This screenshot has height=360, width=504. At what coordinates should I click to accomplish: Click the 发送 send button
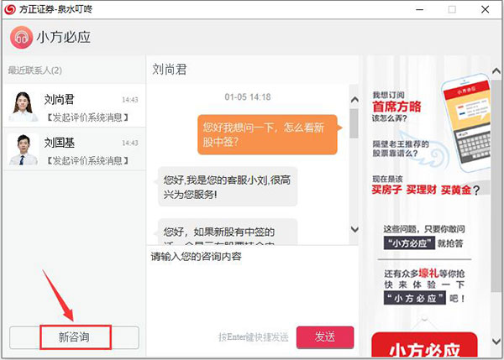coord(325,337)
